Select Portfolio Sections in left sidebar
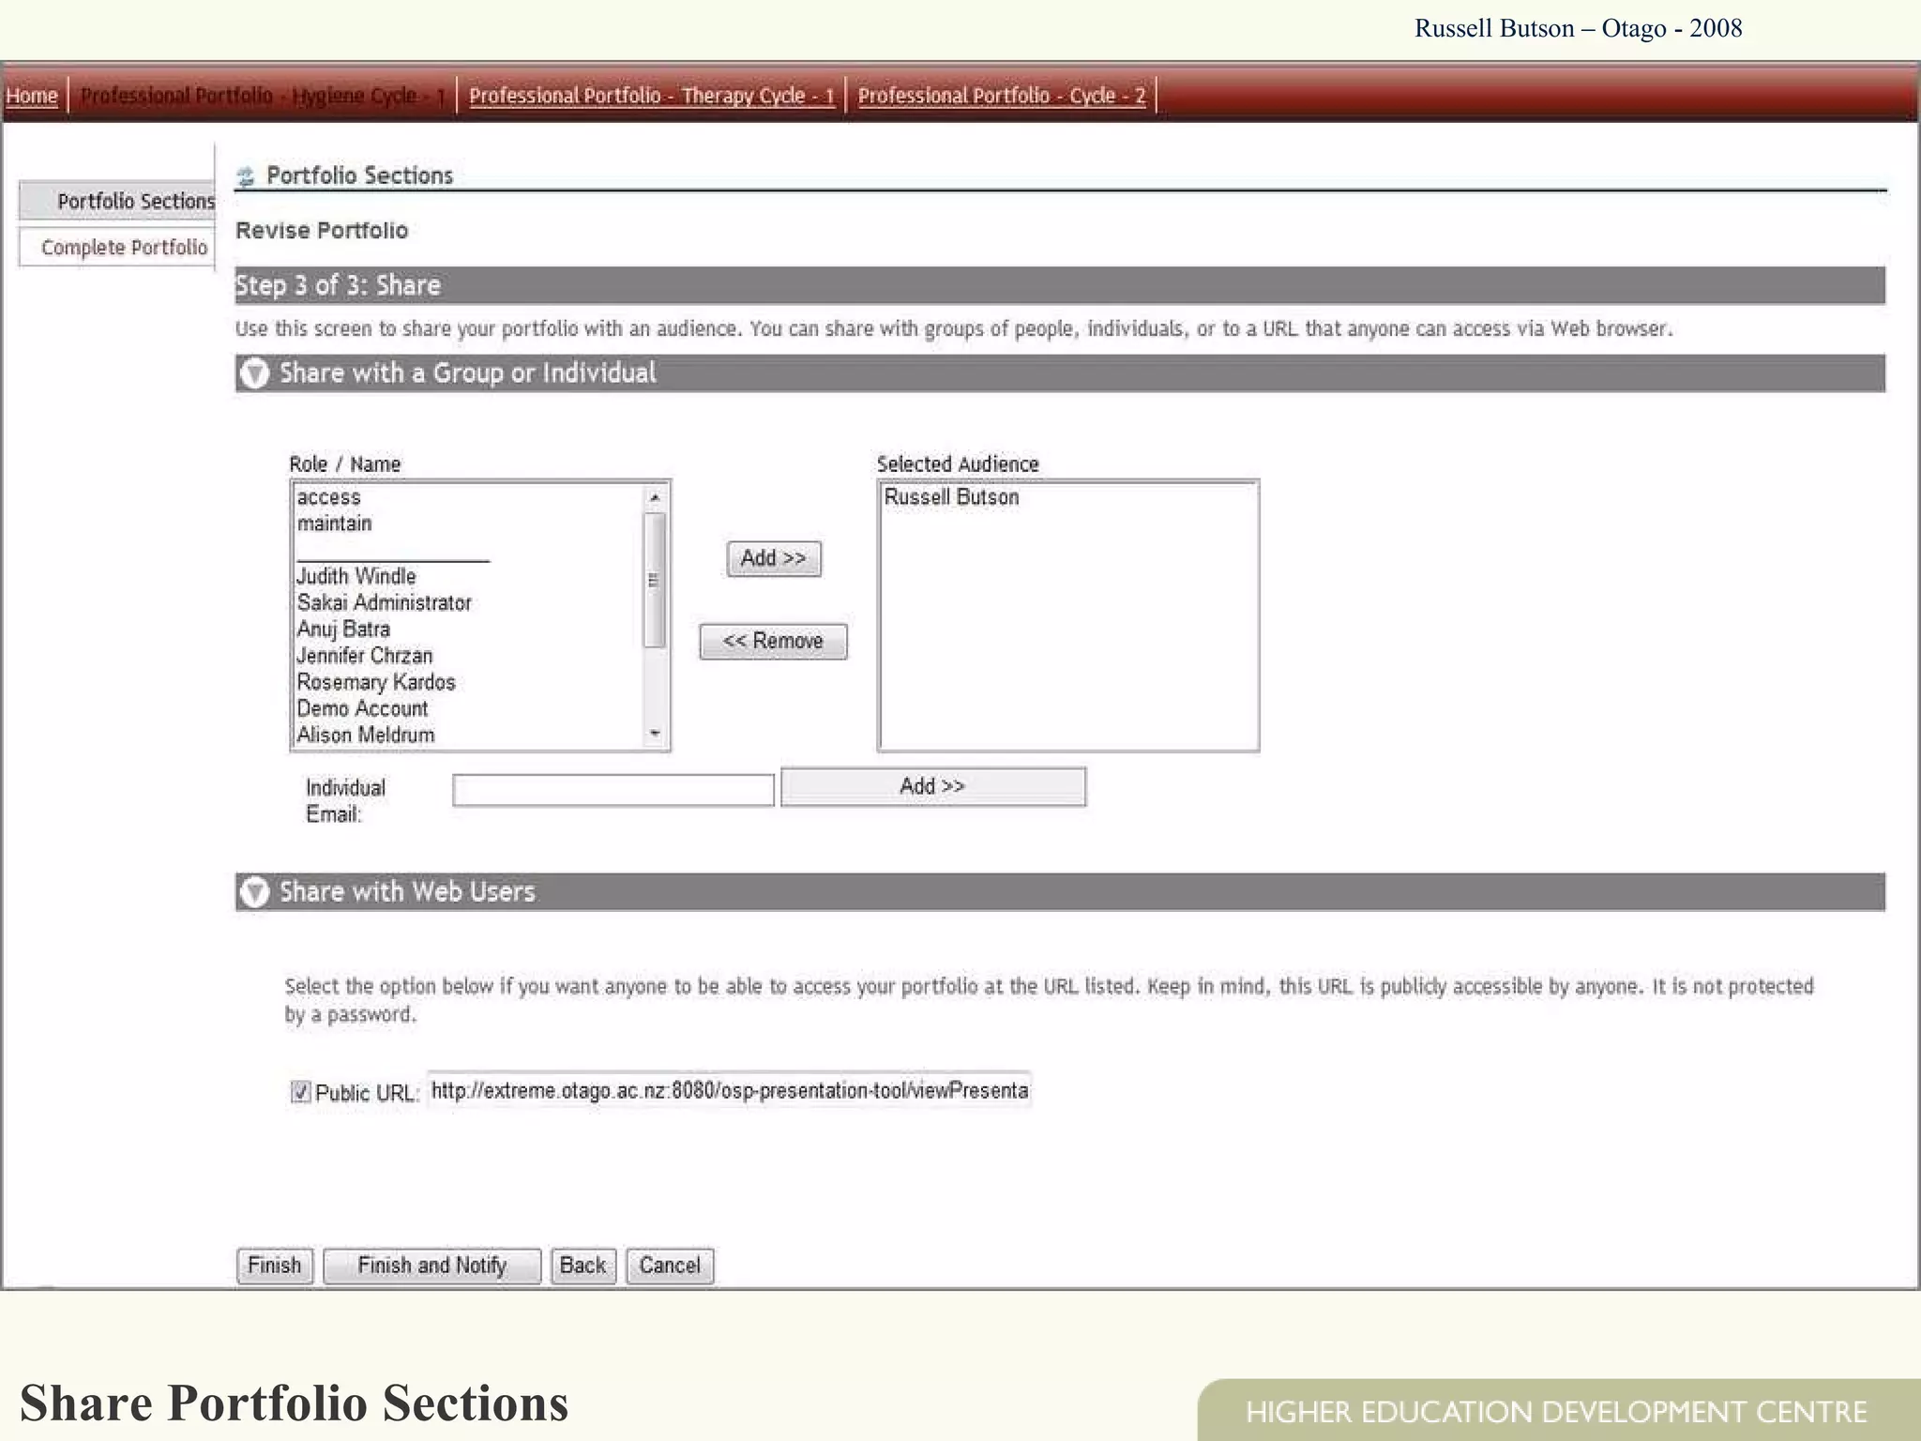 (118, 201)
